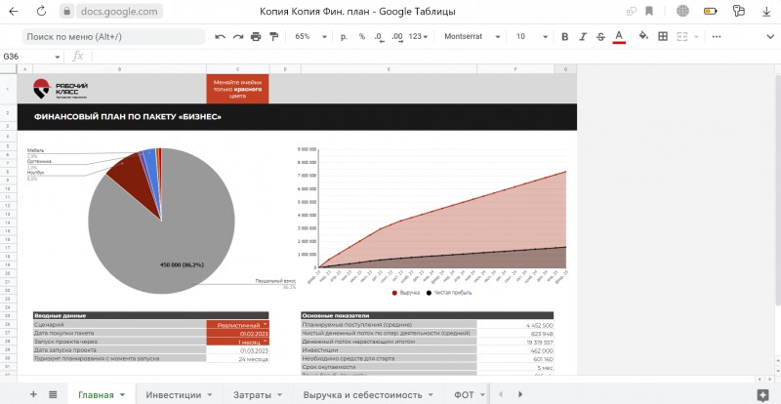Open the more toolbar options (three dots)
781x404 pixels.
pos(717,36)
